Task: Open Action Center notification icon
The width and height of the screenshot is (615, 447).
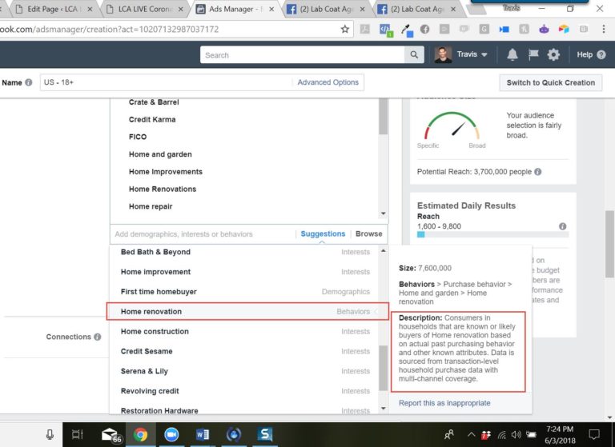Action: tap(594, 434)
